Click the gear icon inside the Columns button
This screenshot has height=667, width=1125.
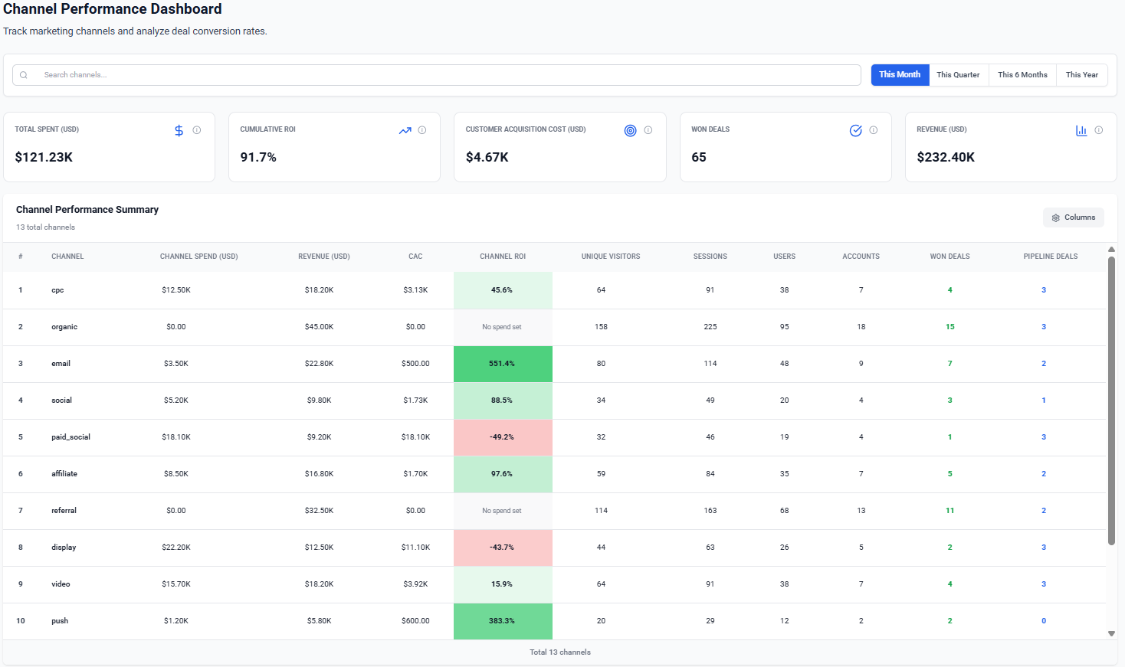click(x=1055, y=217)
